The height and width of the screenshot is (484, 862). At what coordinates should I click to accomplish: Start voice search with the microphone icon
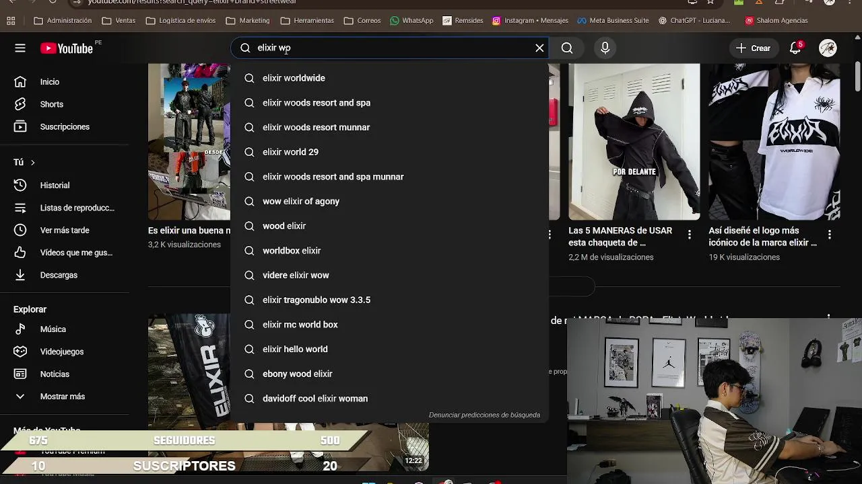(605, 48)
